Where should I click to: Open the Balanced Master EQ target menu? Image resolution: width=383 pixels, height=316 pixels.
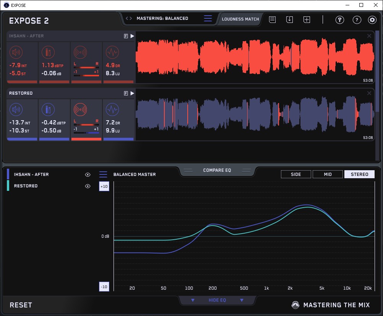103,174
